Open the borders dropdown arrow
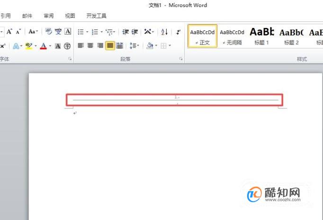 point(170,45)
